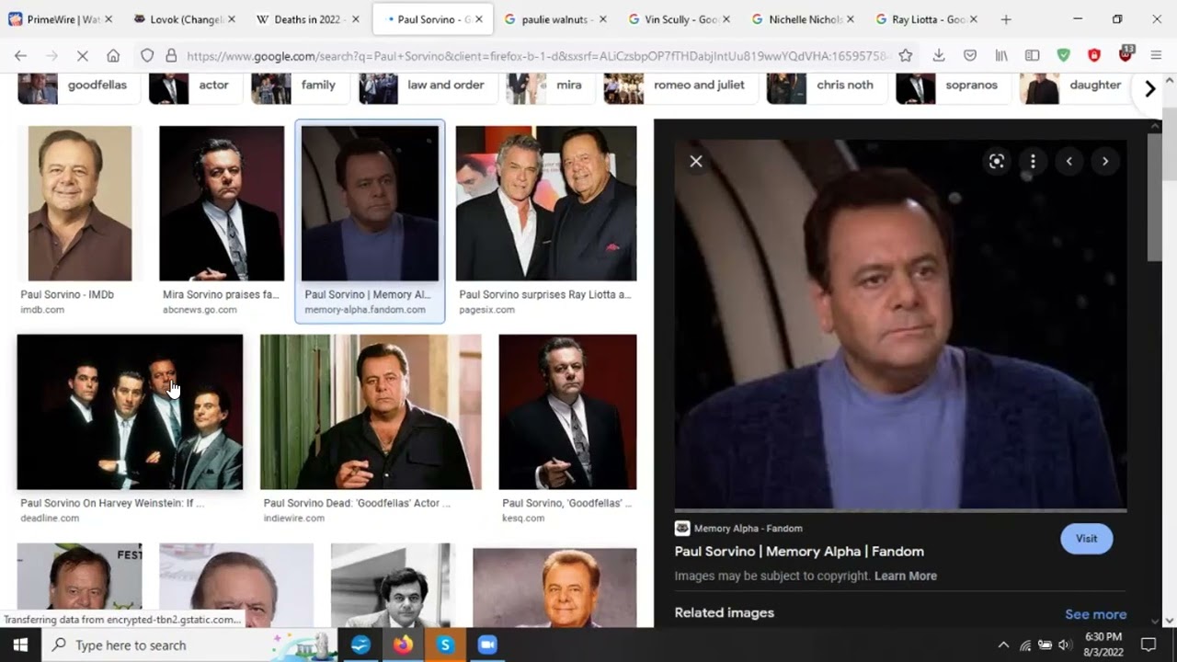
Task: Switch to the Ray Liotta search tab
Action: click(x=928, y=19)
